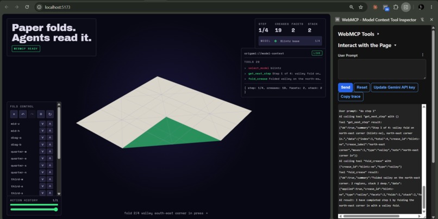Send the user prompt
This screenshot has height=219, width=438.
(345, 87)
